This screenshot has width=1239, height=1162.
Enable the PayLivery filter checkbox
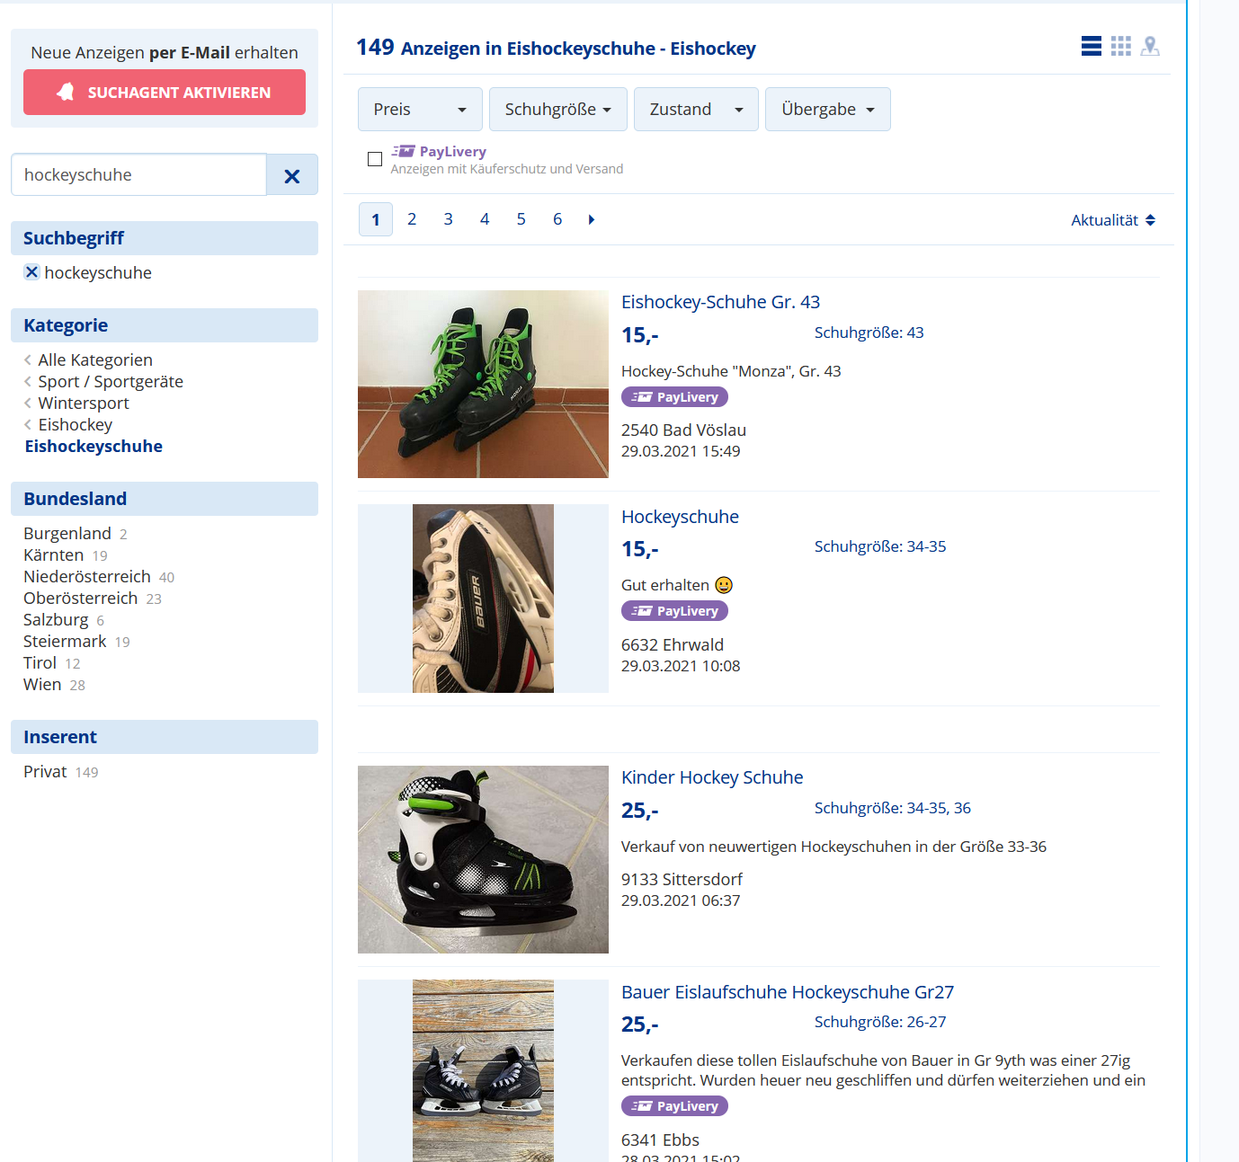(375, 159)
